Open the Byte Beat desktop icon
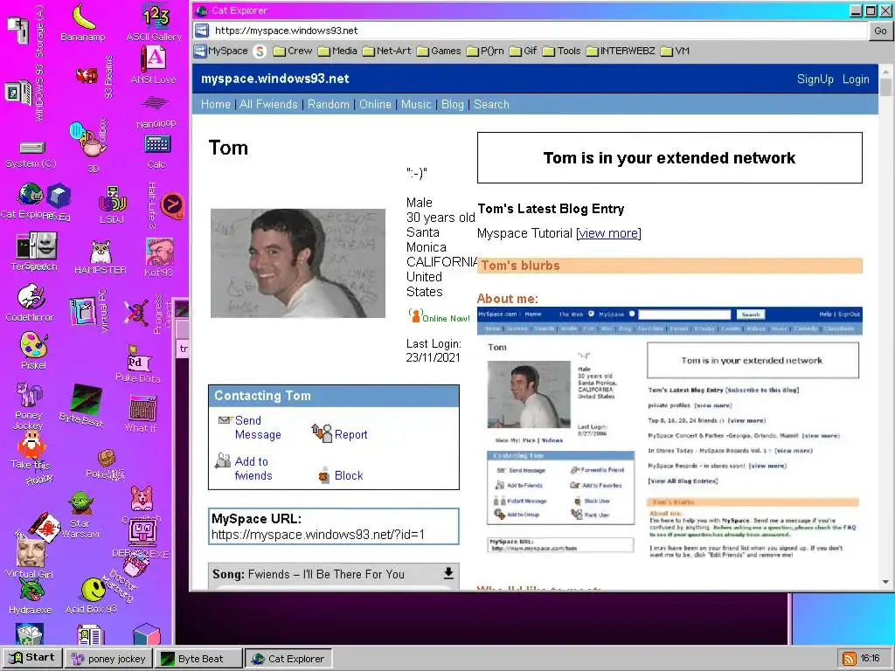The height and width of the screenshot is (671, 895). tap(83, 405)
